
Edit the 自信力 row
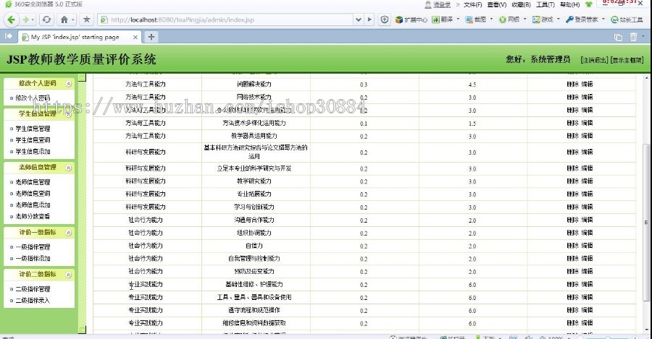[x=587, y=246]
